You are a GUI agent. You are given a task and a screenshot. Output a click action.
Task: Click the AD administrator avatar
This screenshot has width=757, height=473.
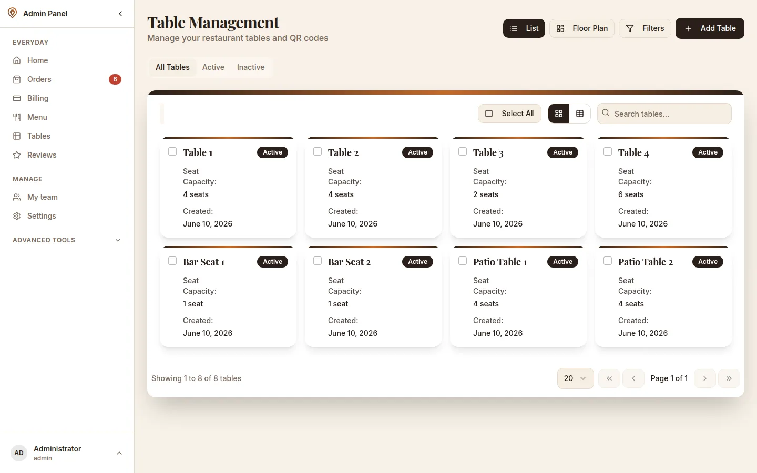point(19,453)
